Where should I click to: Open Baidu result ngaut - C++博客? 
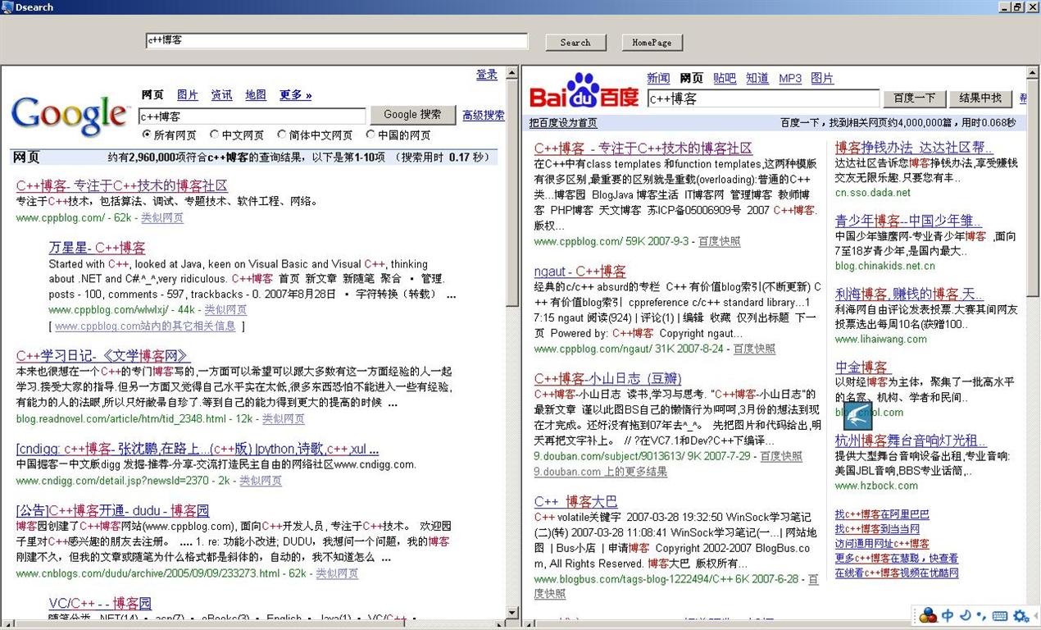(x=580, y=272)
